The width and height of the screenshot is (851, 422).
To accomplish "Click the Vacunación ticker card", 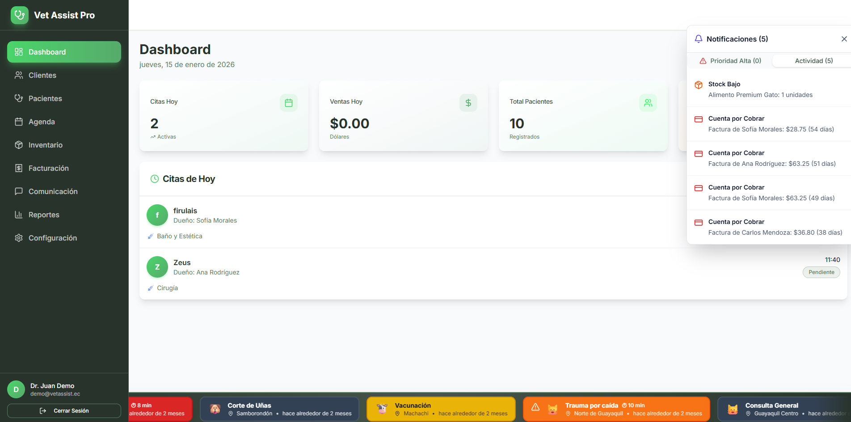I will coord(440,409).
